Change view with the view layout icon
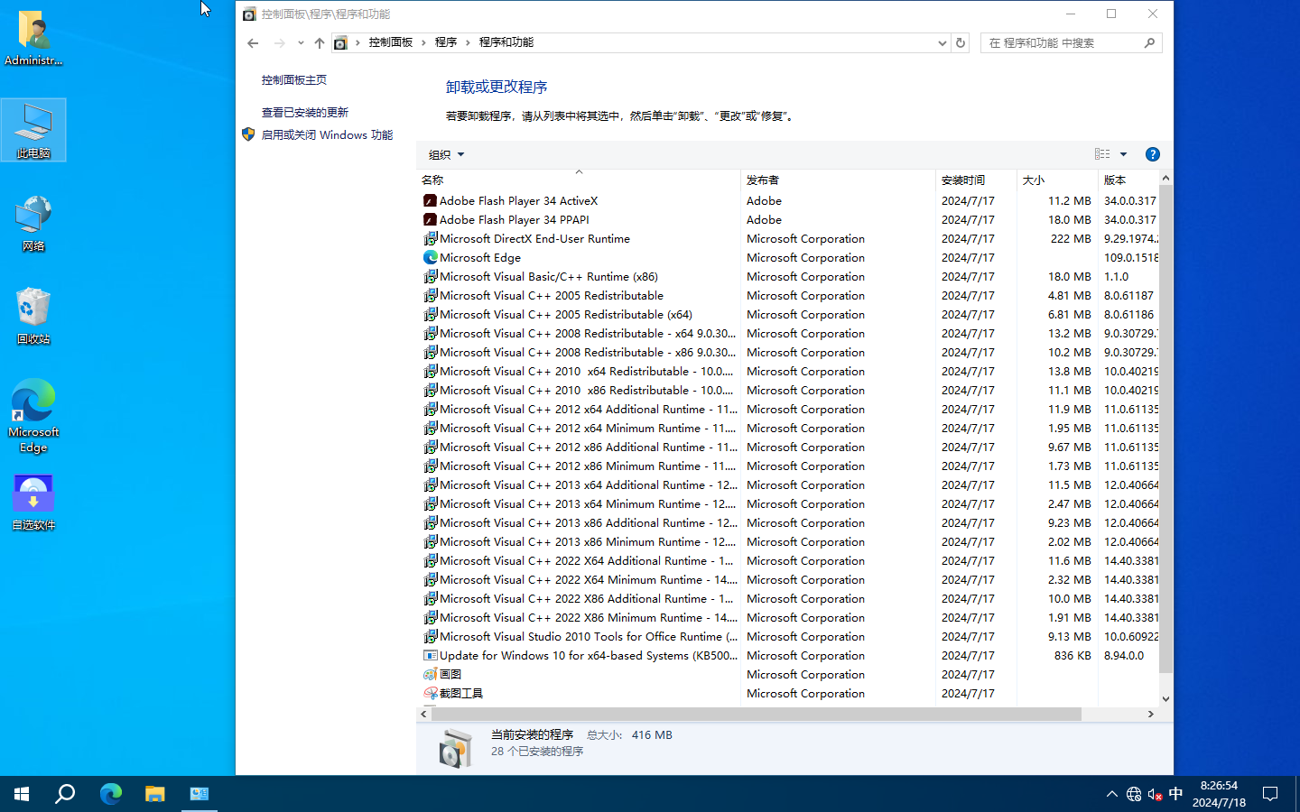1300x812 pixels. coord(1102,154)
